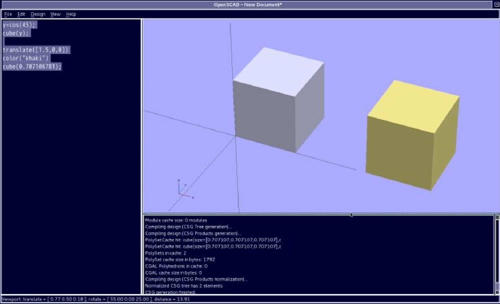
Task: Click the console scrollbar thumb
Action: click(x=497, y=286)
